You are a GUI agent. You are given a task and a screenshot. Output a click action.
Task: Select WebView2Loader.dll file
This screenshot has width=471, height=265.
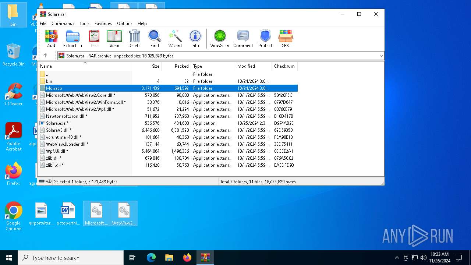pos(168,144)
